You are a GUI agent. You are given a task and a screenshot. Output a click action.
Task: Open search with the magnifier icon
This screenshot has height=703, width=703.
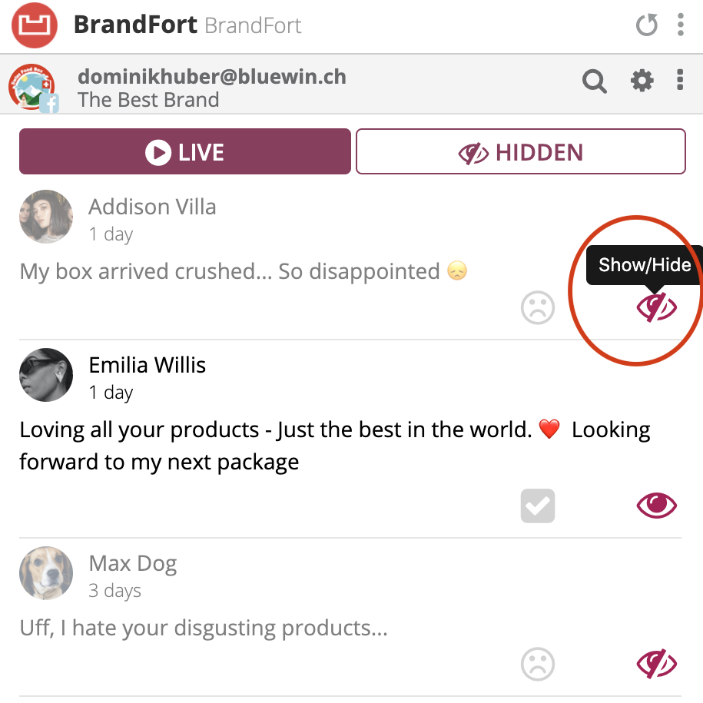click(595, 81)
